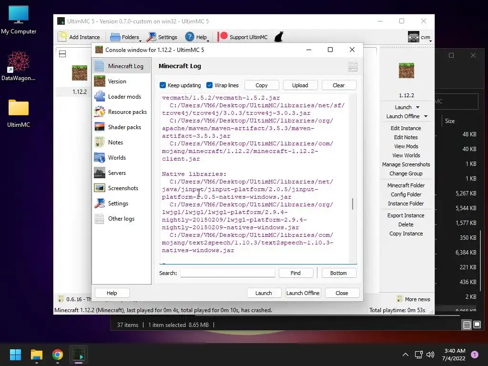Click the Add Instance toolbar icon
The image size is (488, 366).
(62, 37)
